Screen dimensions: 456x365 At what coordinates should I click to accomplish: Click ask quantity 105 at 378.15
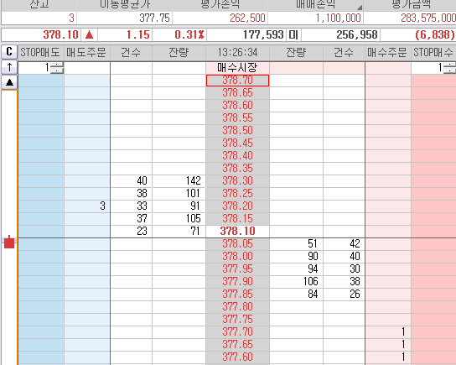pyautogui.click(x=179, y=219)
